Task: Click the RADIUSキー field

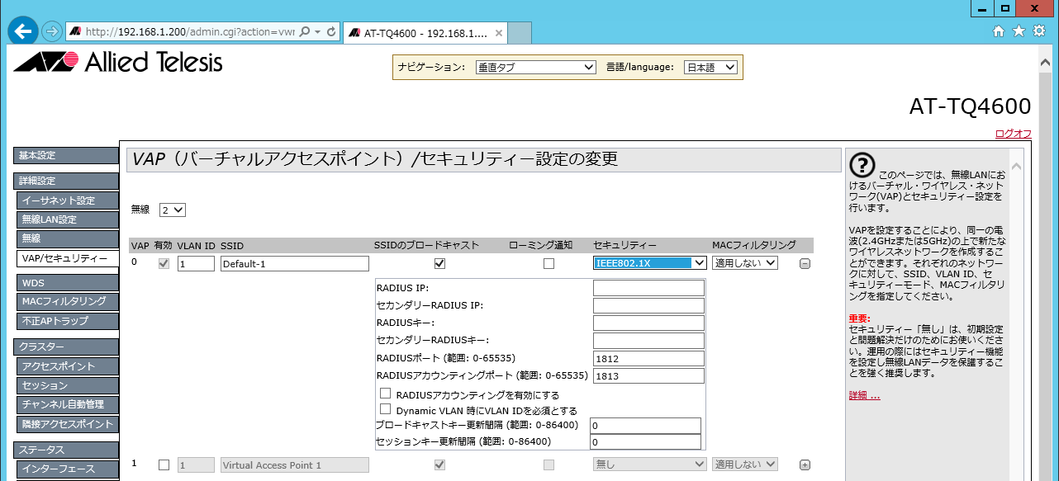Action: pyautogui.click(x=648, y=323)
